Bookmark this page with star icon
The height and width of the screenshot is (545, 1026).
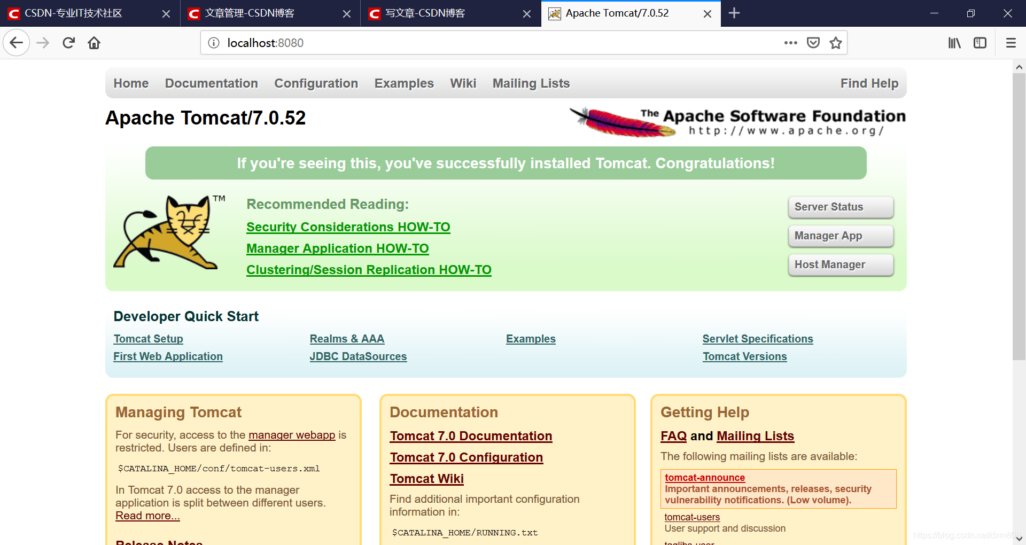pos(836,43)
